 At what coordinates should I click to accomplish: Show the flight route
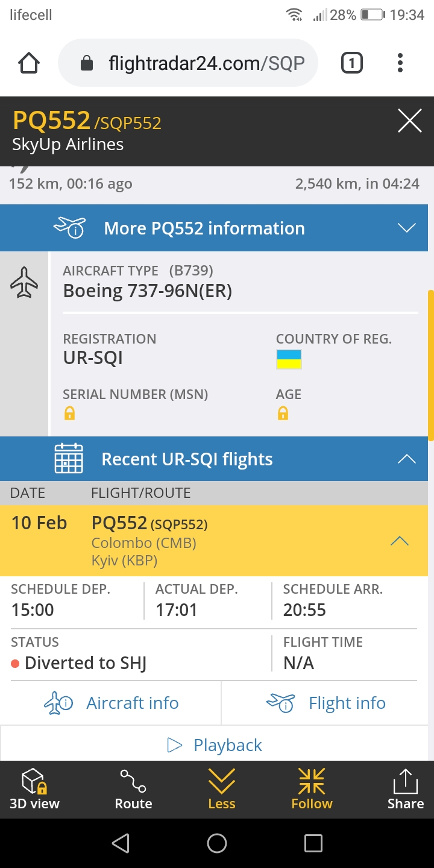[x=133, y=790]
